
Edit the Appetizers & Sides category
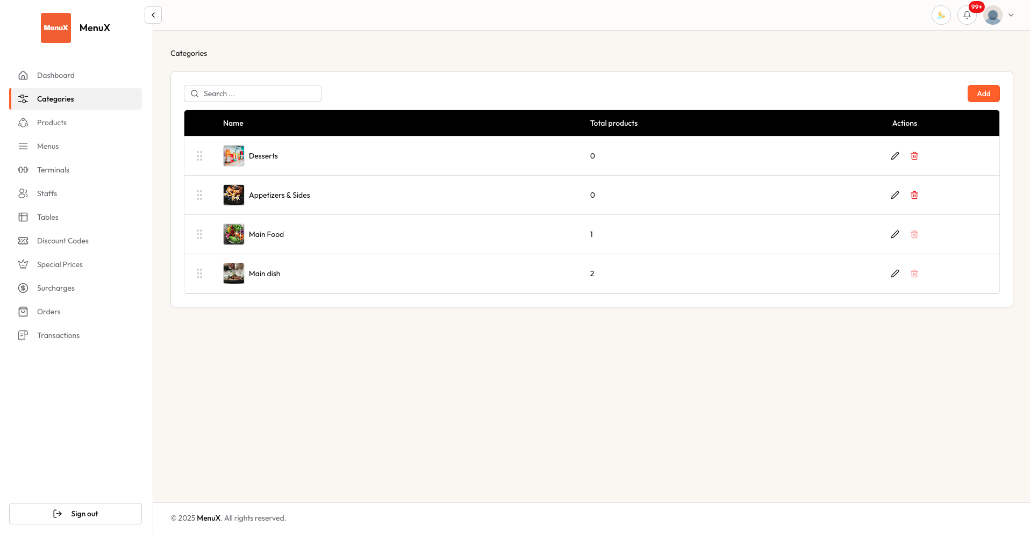(x=895, y=195)
